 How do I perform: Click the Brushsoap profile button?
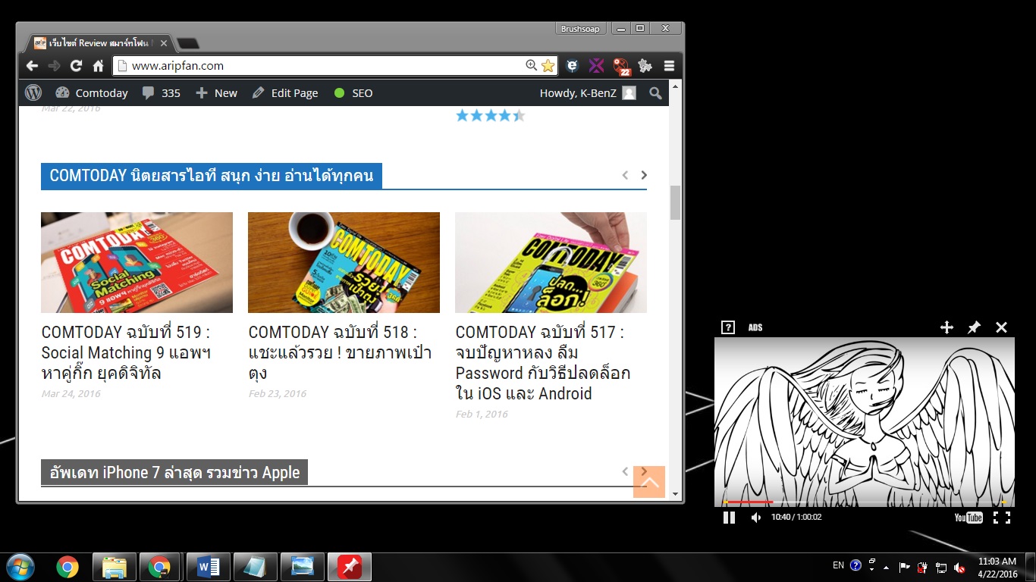tap(580, 29)
